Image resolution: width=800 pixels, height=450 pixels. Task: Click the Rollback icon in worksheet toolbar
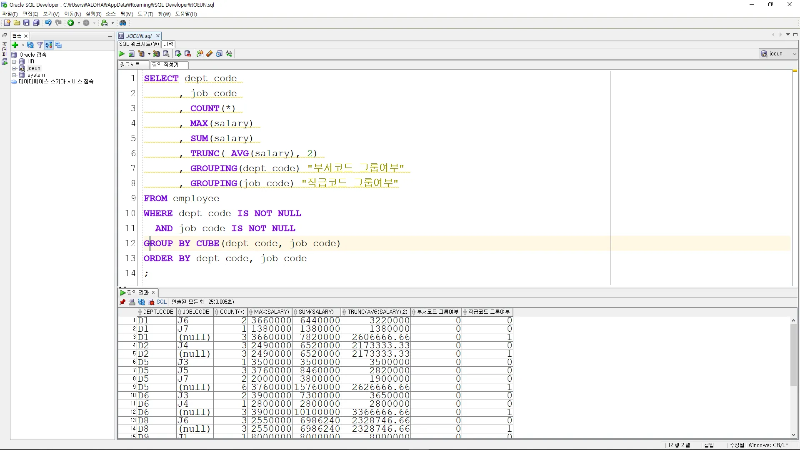pyautogui.click(x=187, y=54)
